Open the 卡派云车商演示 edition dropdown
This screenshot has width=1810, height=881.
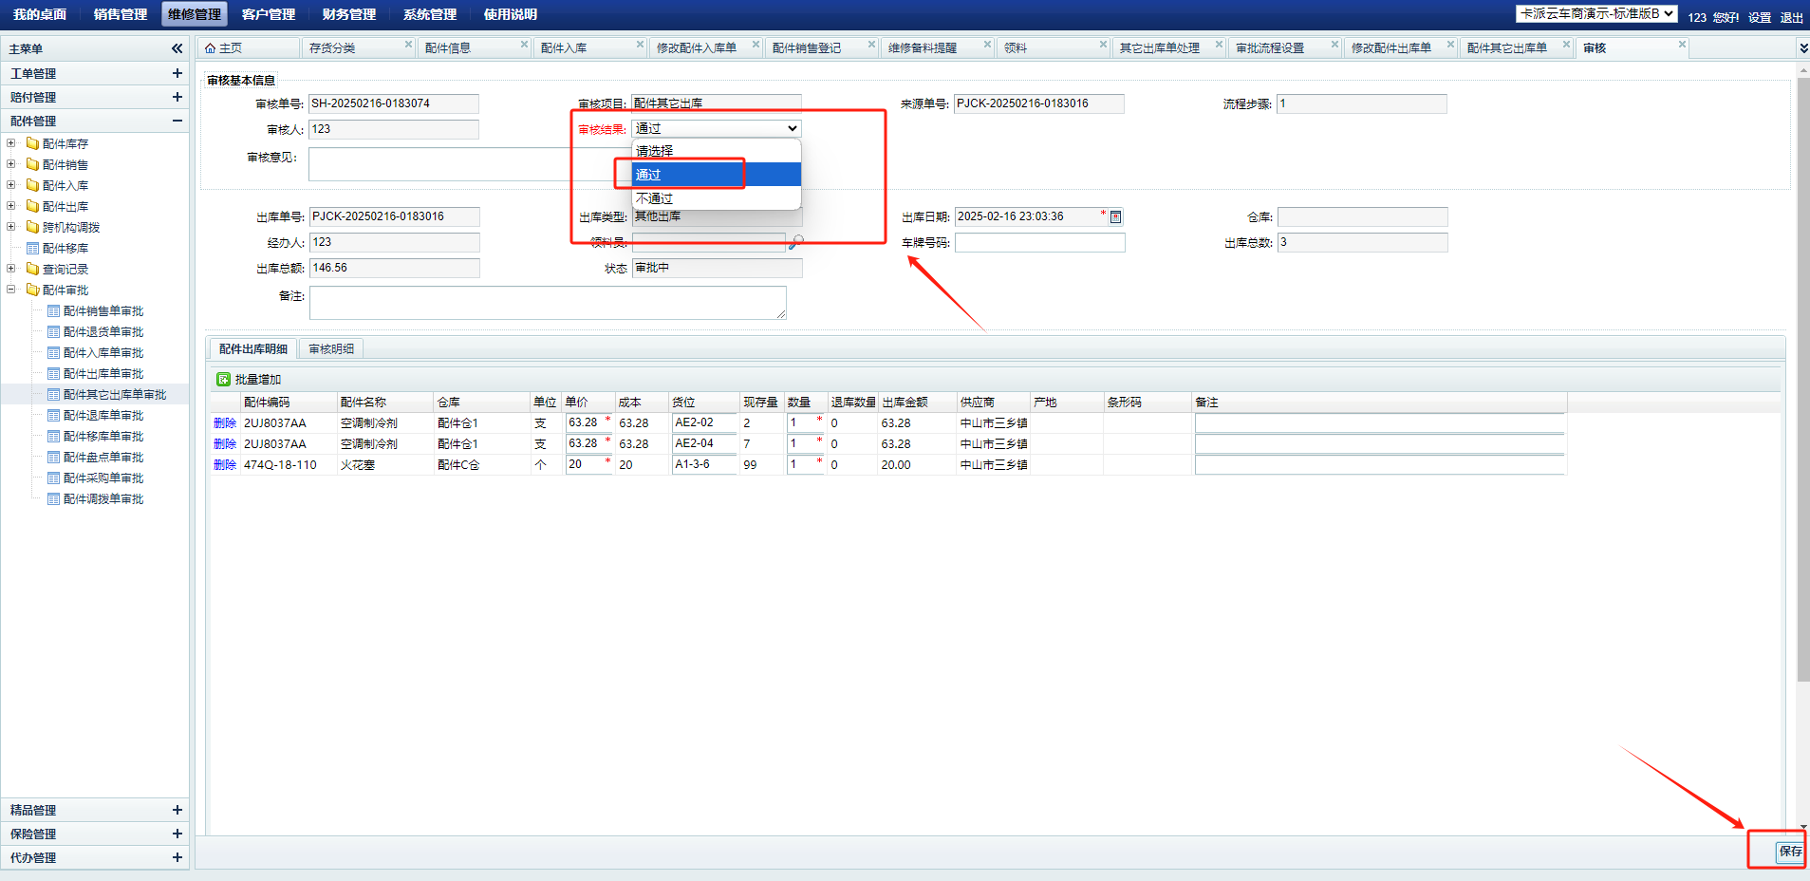pos(1596,14)
